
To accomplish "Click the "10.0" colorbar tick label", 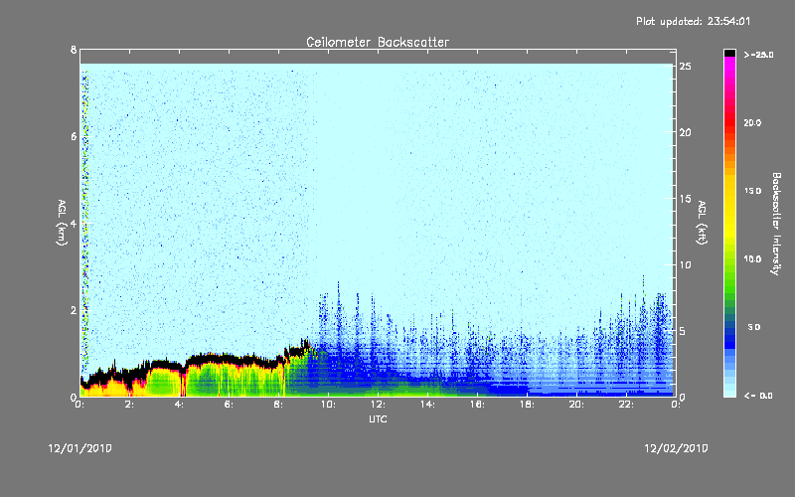I will [752, 259].
